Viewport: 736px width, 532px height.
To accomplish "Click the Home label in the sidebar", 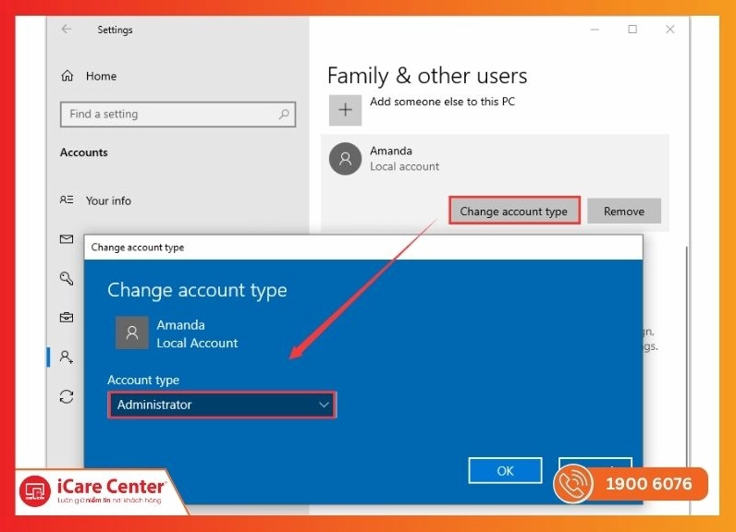I will tap(101, 76).
